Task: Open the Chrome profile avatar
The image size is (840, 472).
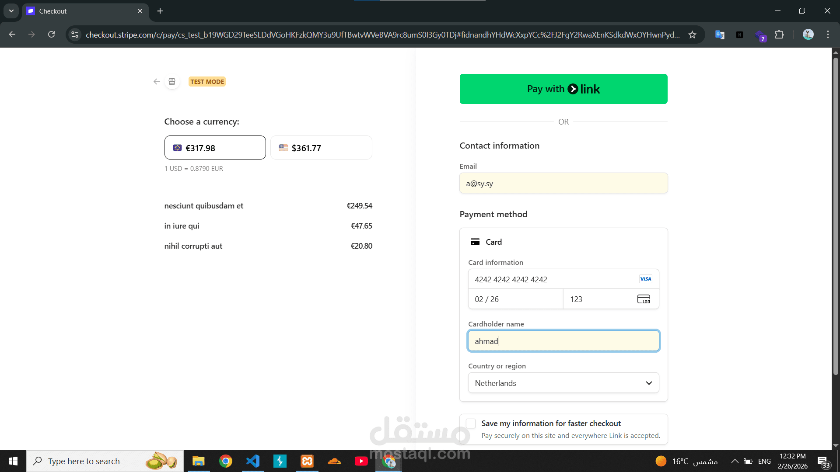Action: pos(808,35)
